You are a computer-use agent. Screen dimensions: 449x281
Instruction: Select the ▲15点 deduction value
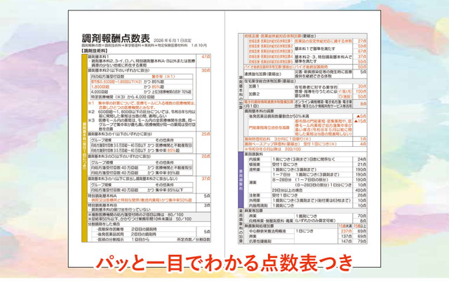point(360,122)
